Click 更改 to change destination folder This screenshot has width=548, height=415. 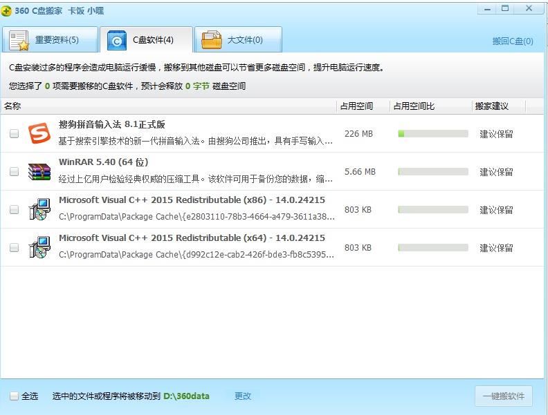point(243,396)
